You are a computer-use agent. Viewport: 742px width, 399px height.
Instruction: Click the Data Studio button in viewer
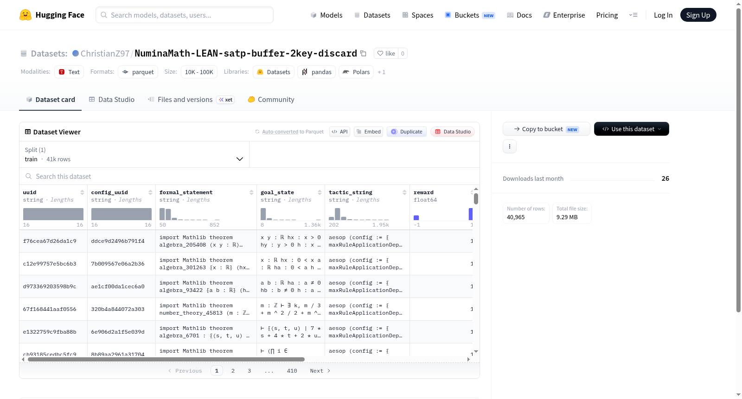[x=453, y=132]
